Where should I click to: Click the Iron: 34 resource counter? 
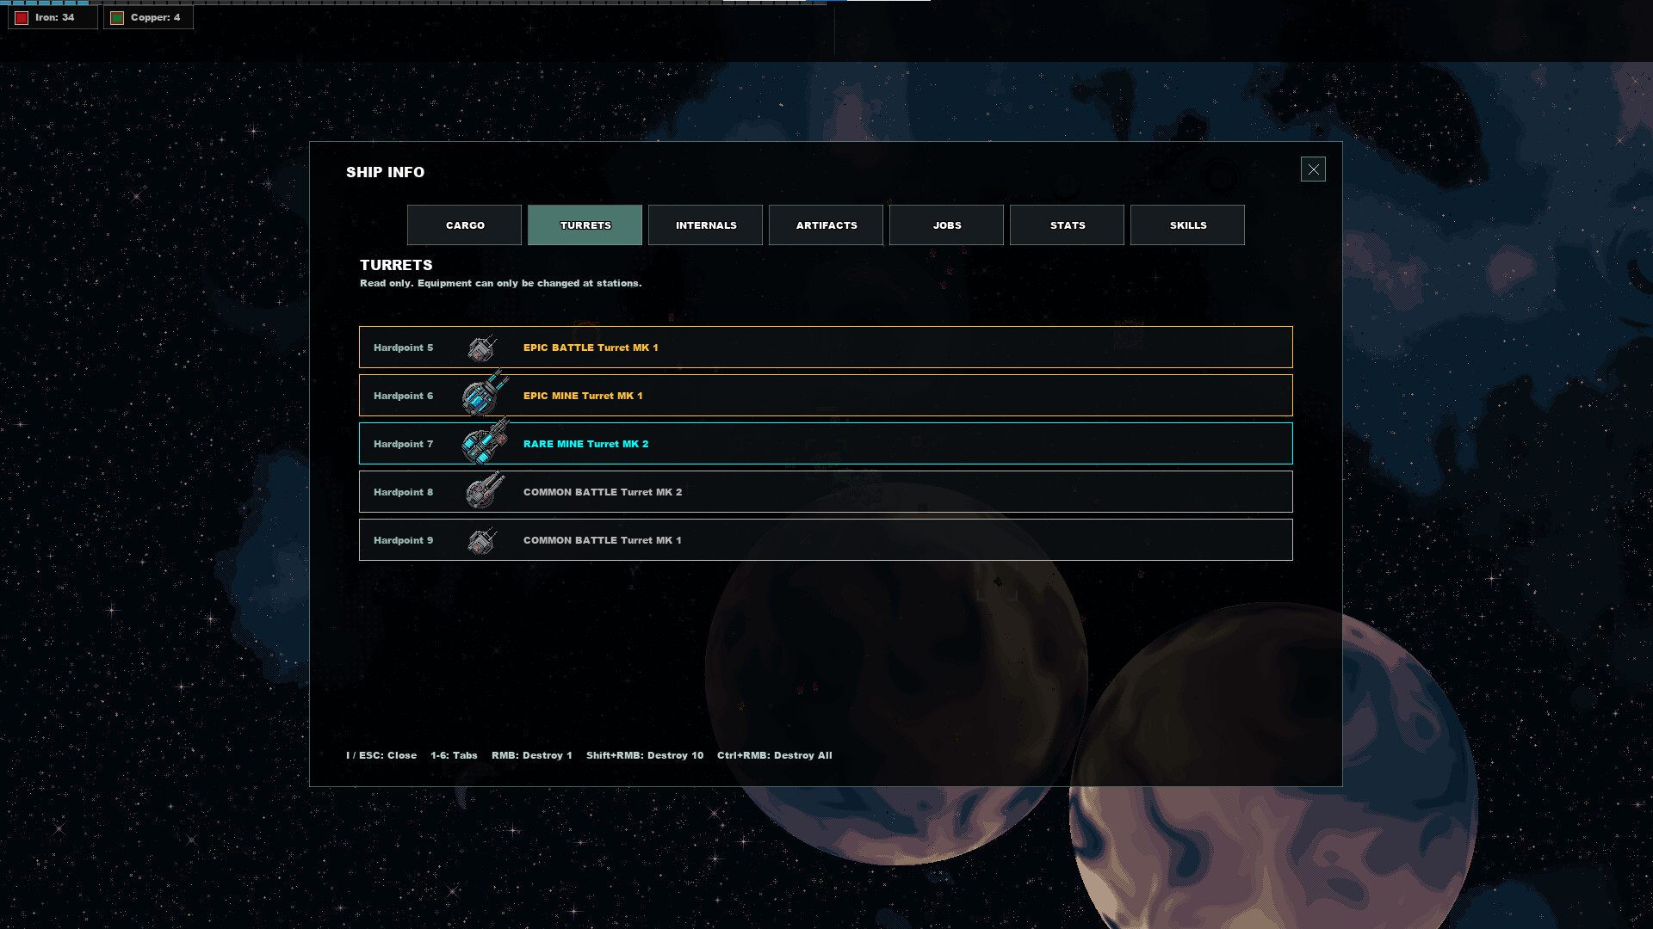(53, 17)
